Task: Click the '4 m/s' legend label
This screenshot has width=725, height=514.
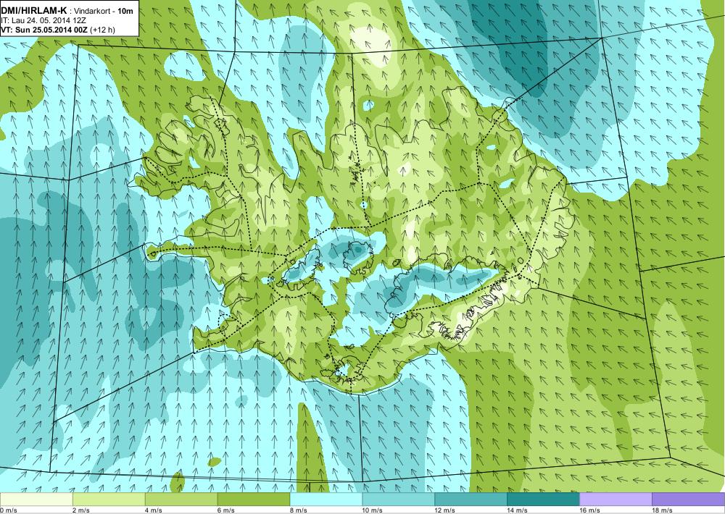Action: click(x=154, y=510)
